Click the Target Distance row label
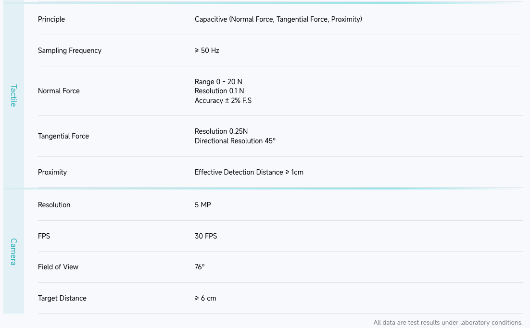Viewport: 530px width, 328px height. pos(62,298)
